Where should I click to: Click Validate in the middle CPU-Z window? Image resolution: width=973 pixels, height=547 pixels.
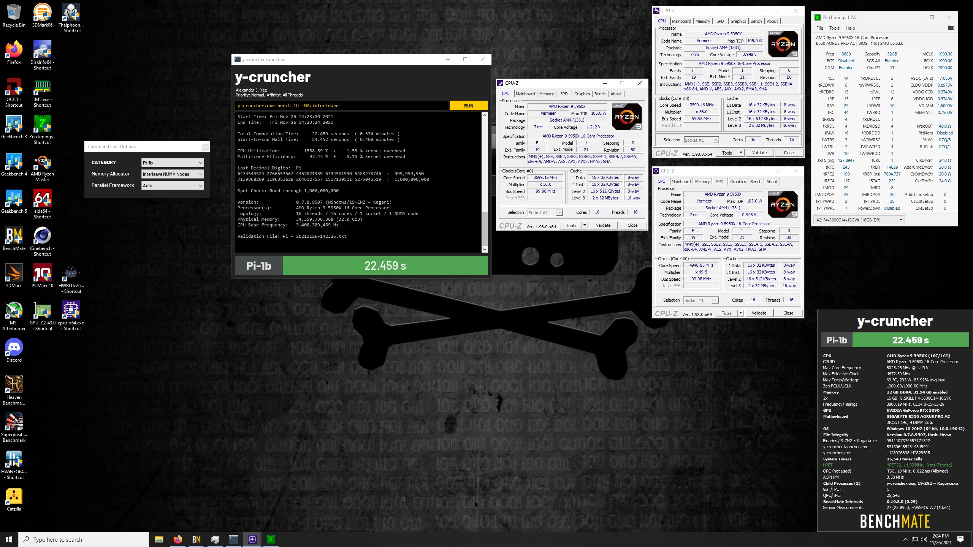tap(603, 225)
